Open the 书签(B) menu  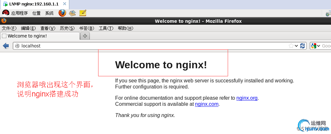(87, 28)
